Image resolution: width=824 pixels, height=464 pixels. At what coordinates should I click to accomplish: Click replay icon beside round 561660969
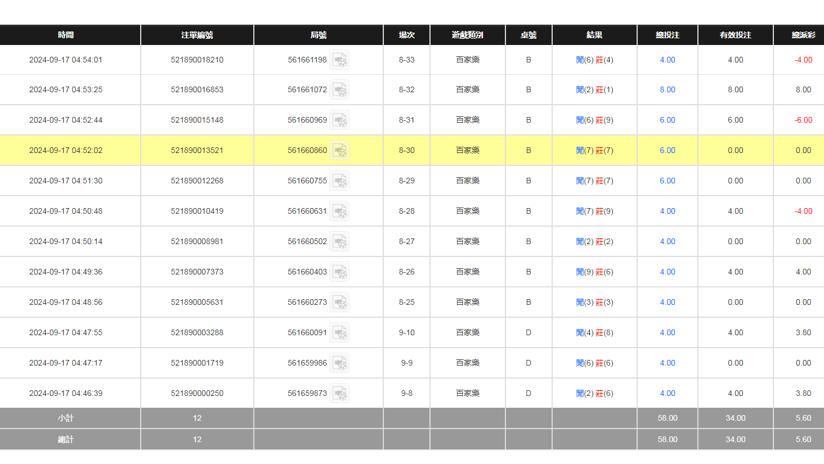click(339, 120)
